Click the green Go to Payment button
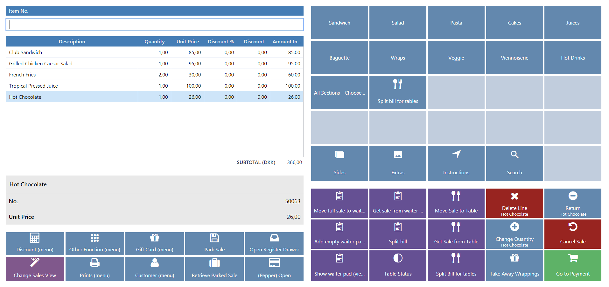The height and width of the screenshot is (287, 609). point(573,266)
